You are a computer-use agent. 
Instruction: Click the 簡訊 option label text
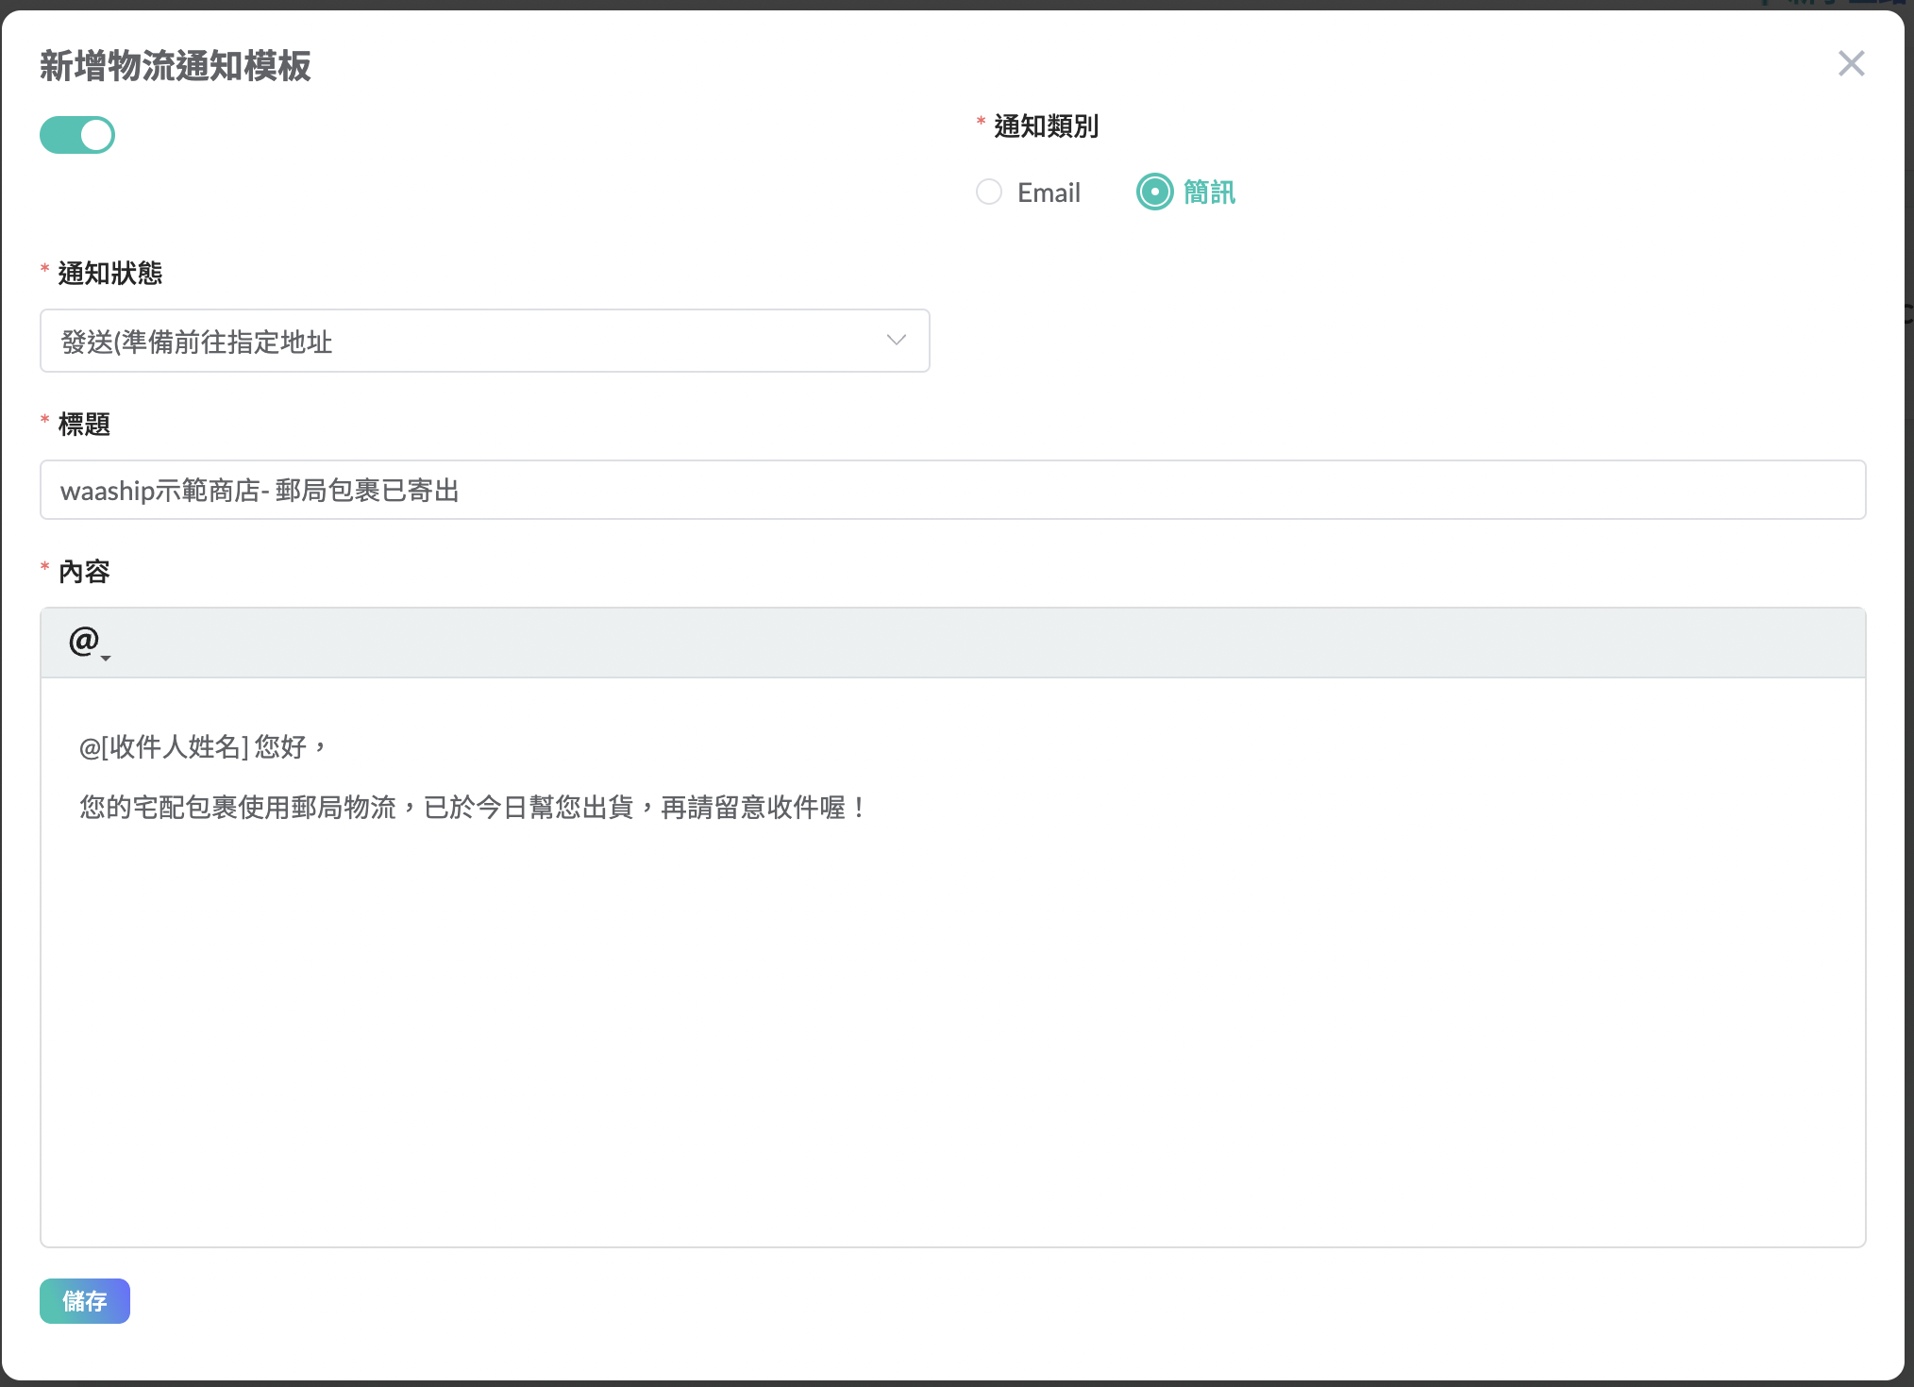(1209, 193)
